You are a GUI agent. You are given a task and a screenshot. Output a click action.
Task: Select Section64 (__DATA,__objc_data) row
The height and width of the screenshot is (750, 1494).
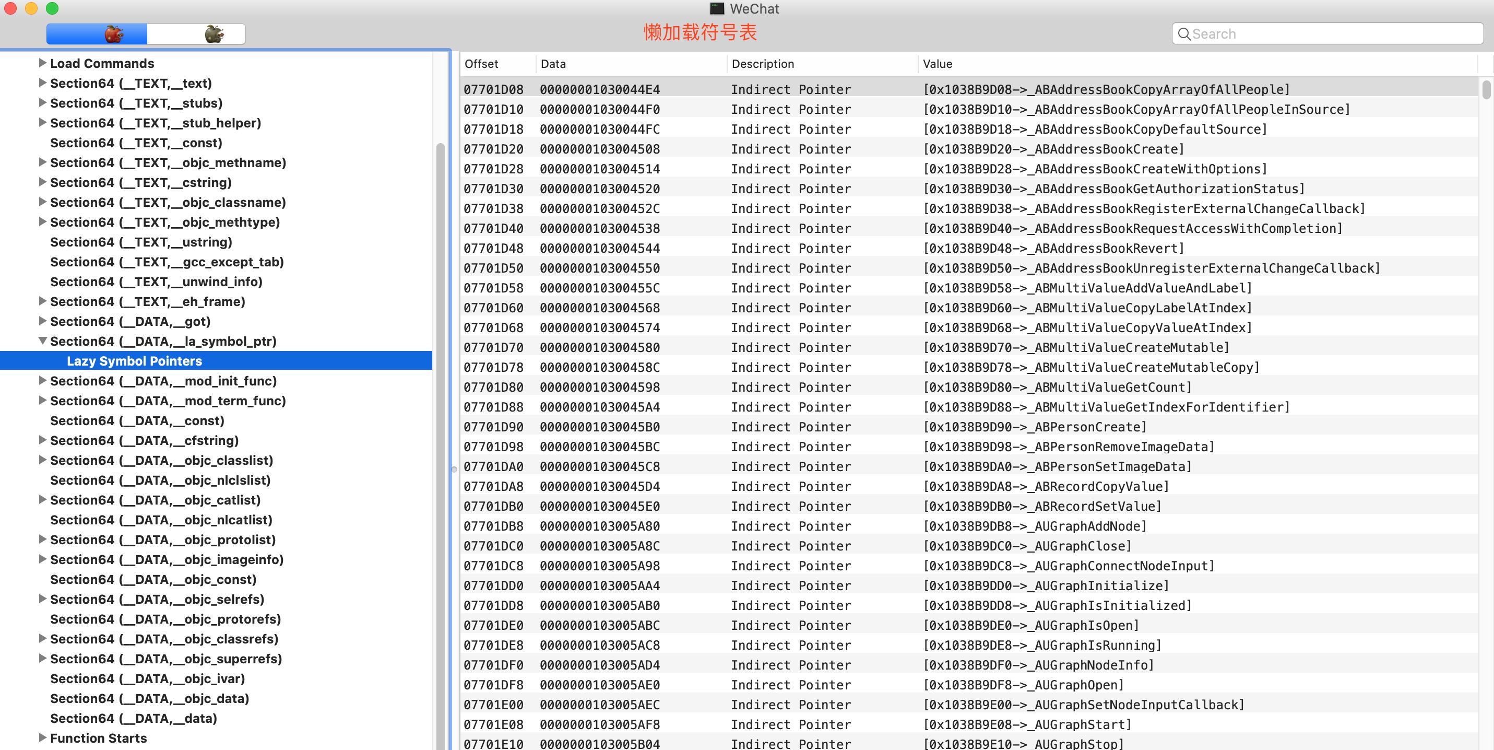[x=216, y=698]
